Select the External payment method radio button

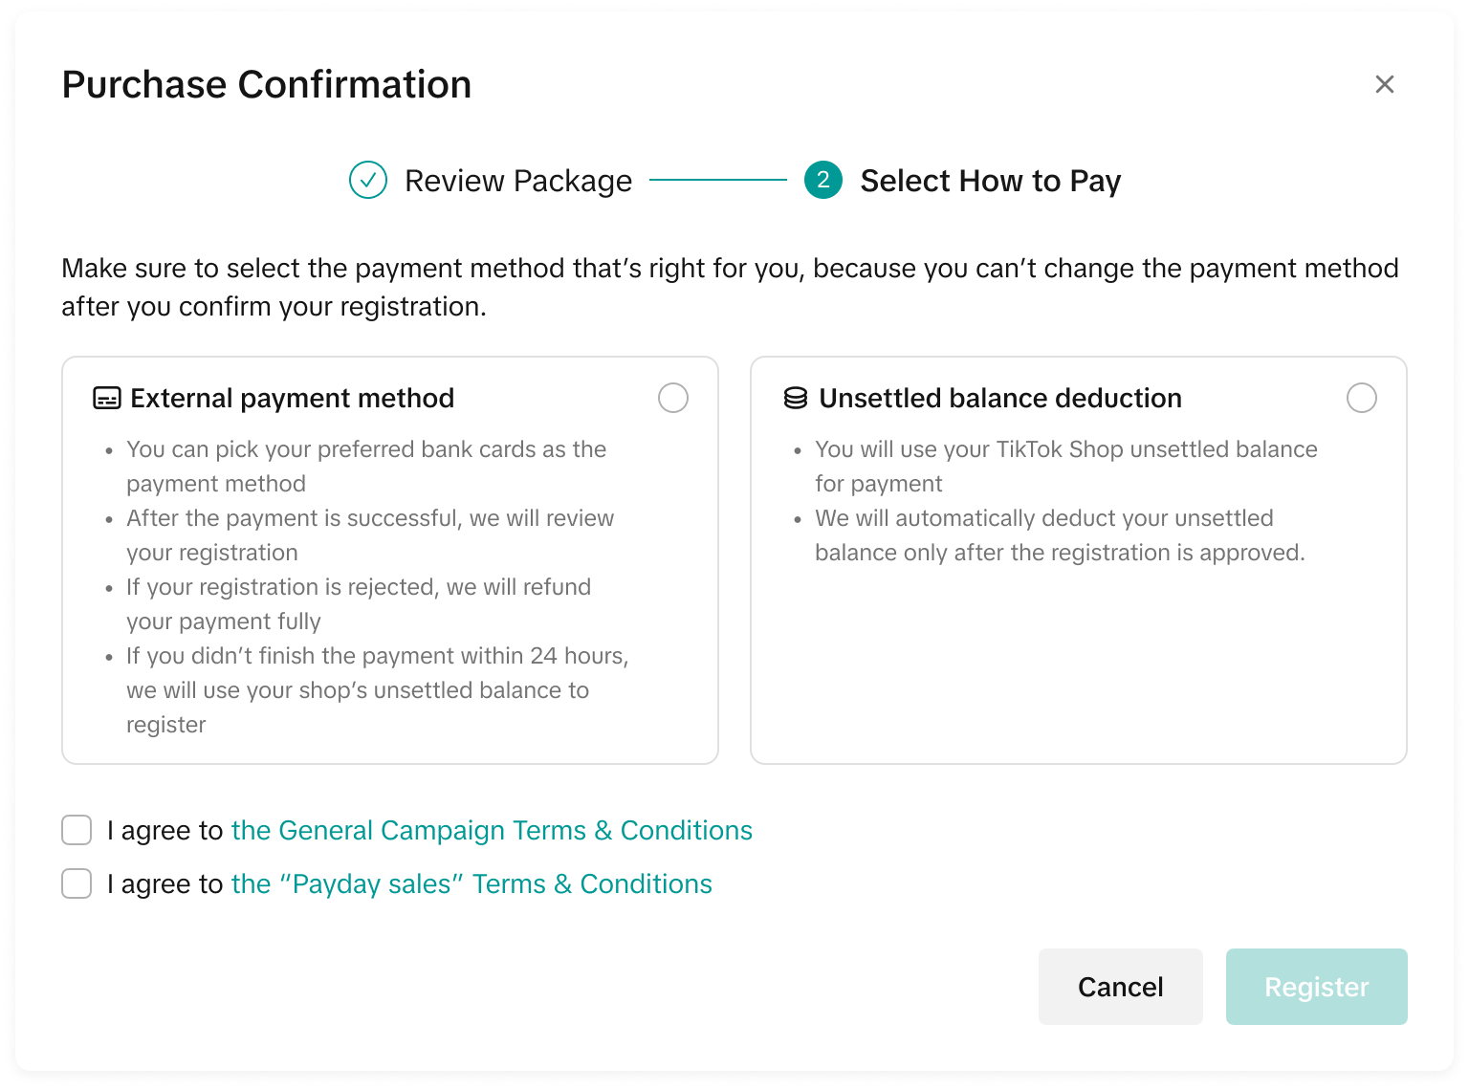point(673,398)
